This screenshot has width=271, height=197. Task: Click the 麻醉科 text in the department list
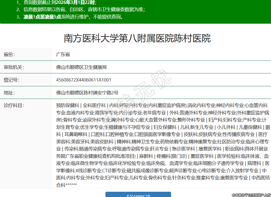(146, 156)
